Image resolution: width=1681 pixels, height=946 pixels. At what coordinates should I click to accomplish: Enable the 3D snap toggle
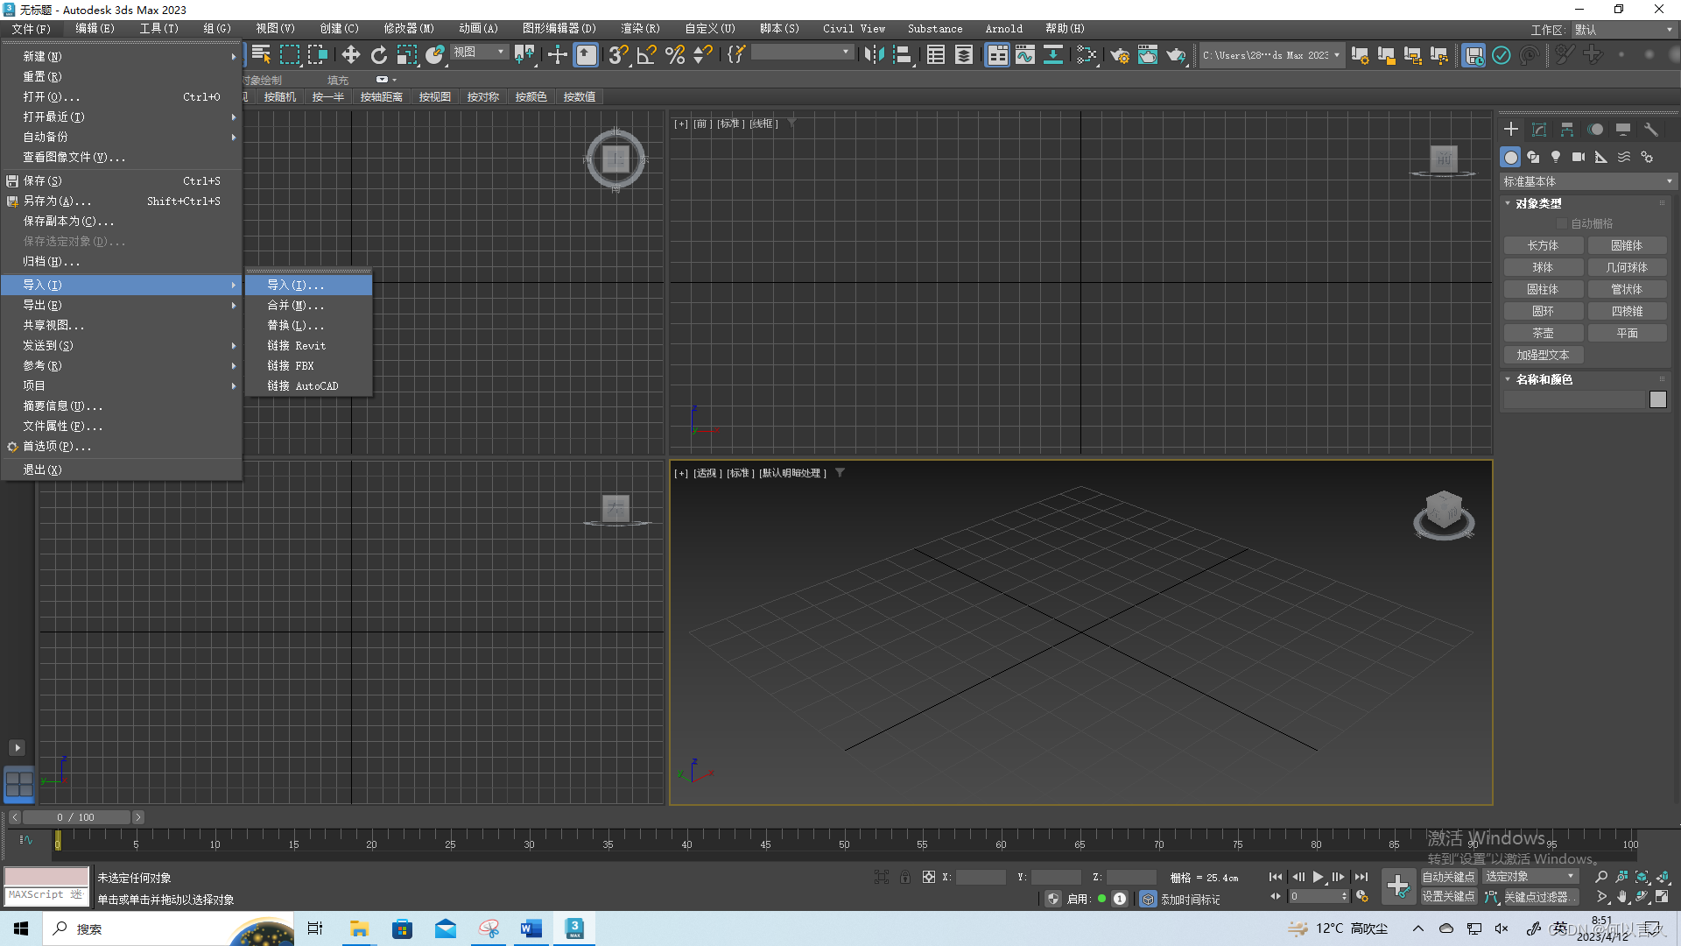[x=617, y=55]
